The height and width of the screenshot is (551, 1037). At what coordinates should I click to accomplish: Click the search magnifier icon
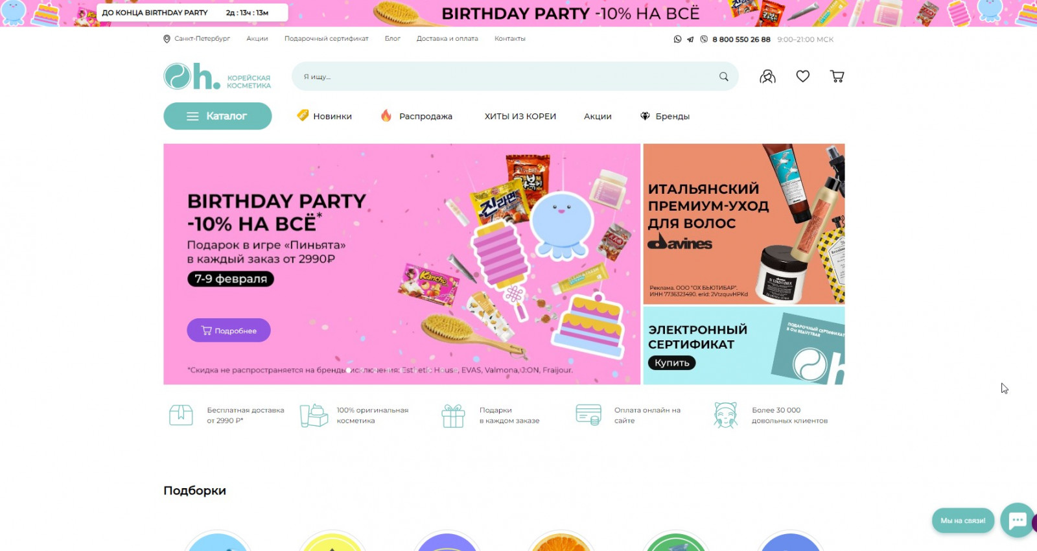point(723,76)
